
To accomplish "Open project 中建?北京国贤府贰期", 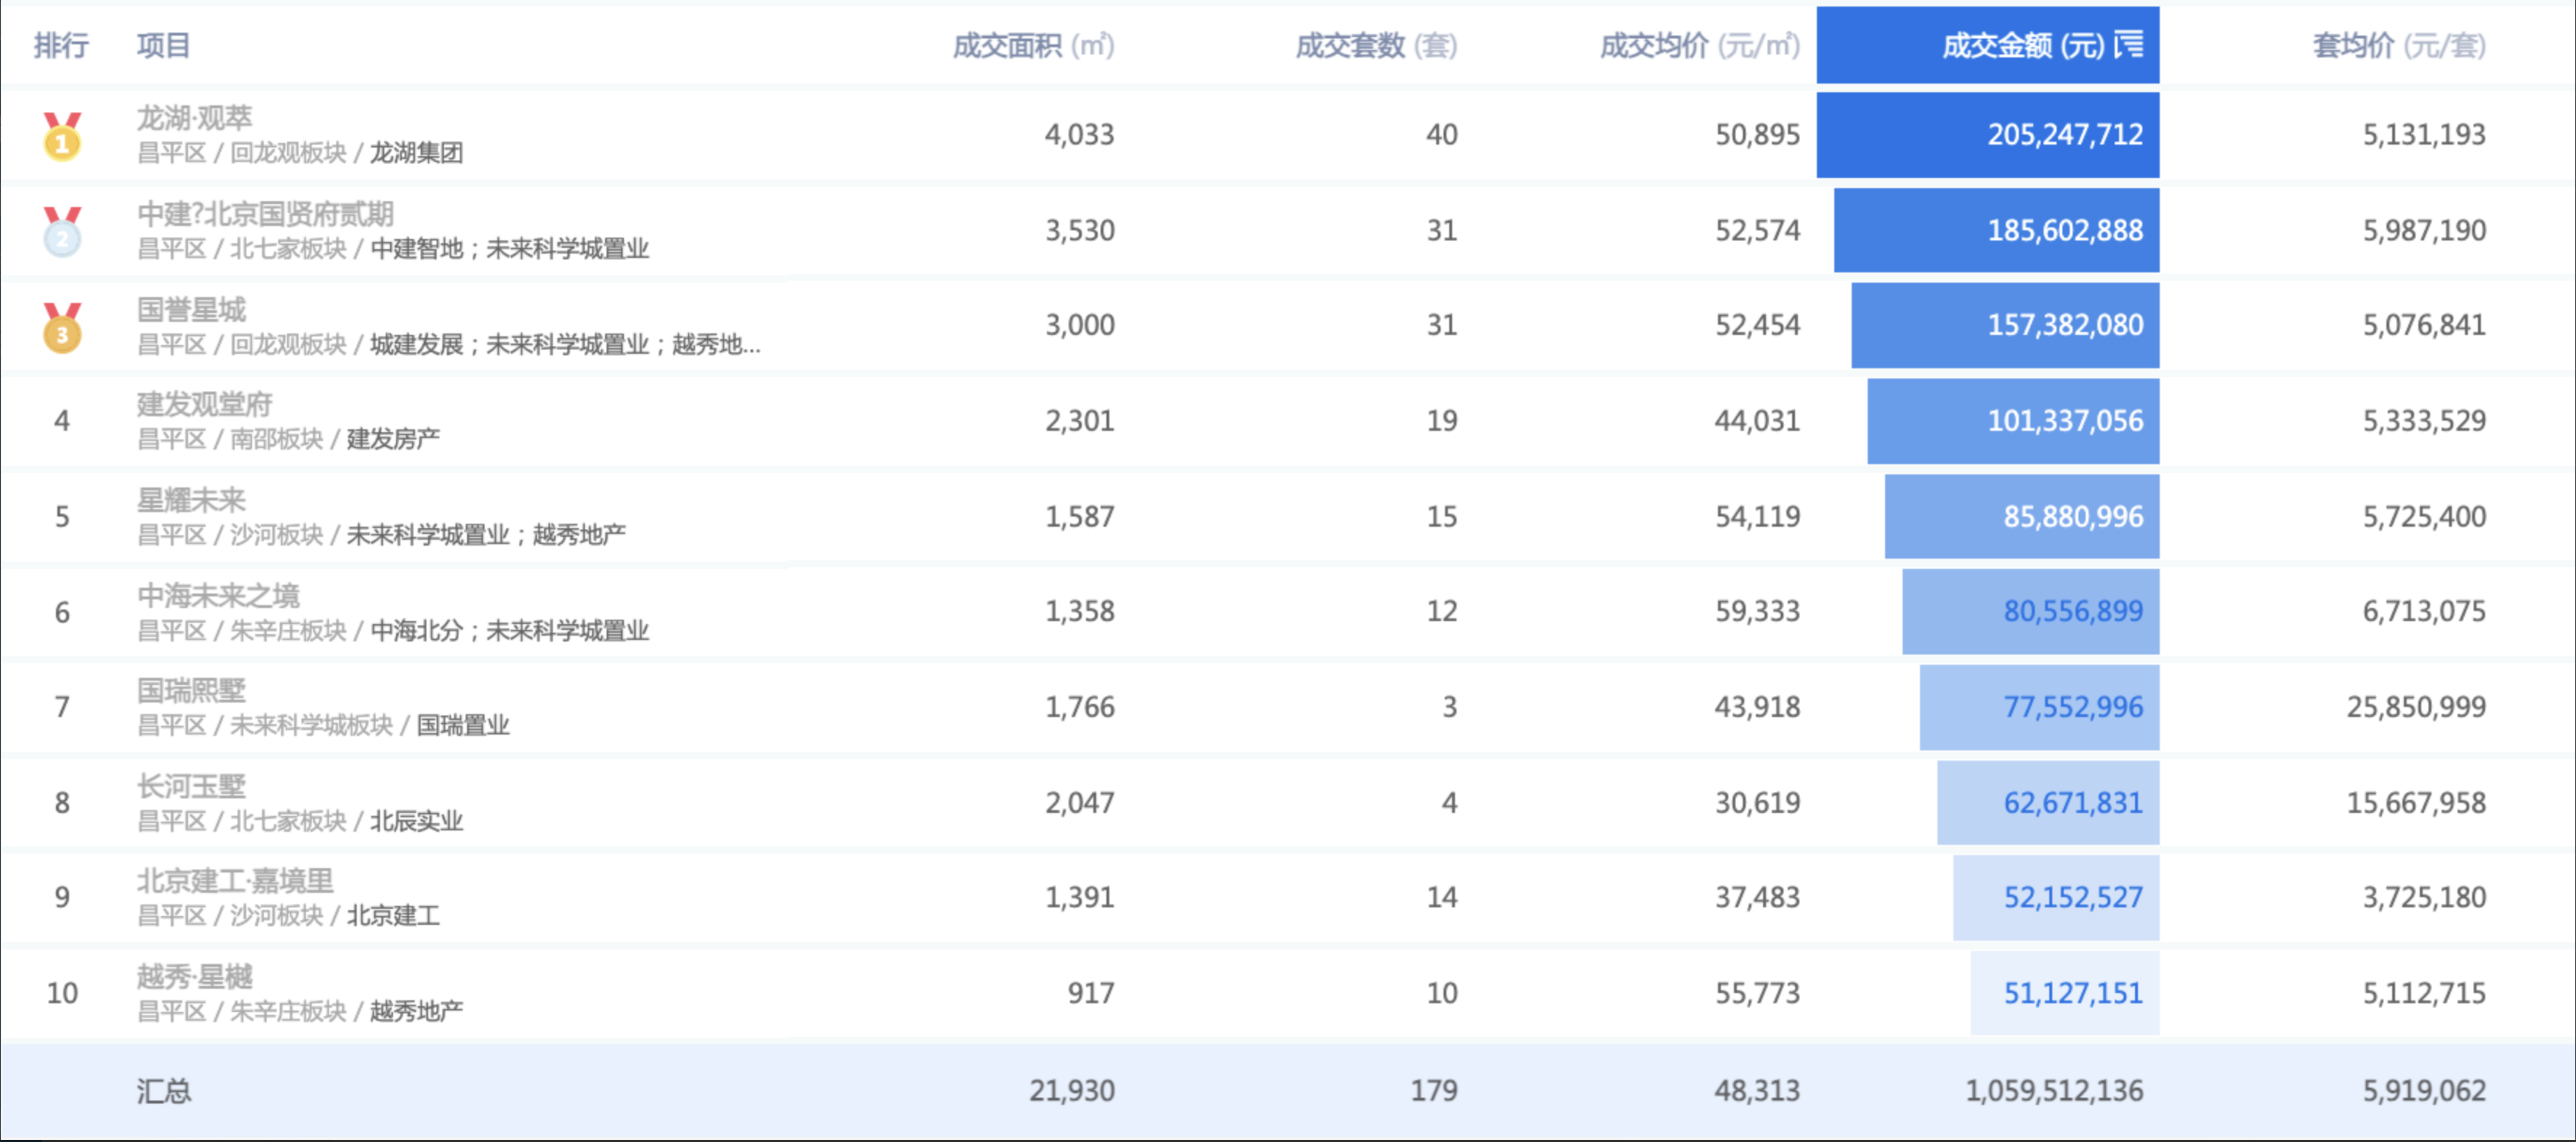I will coord(265,214).
